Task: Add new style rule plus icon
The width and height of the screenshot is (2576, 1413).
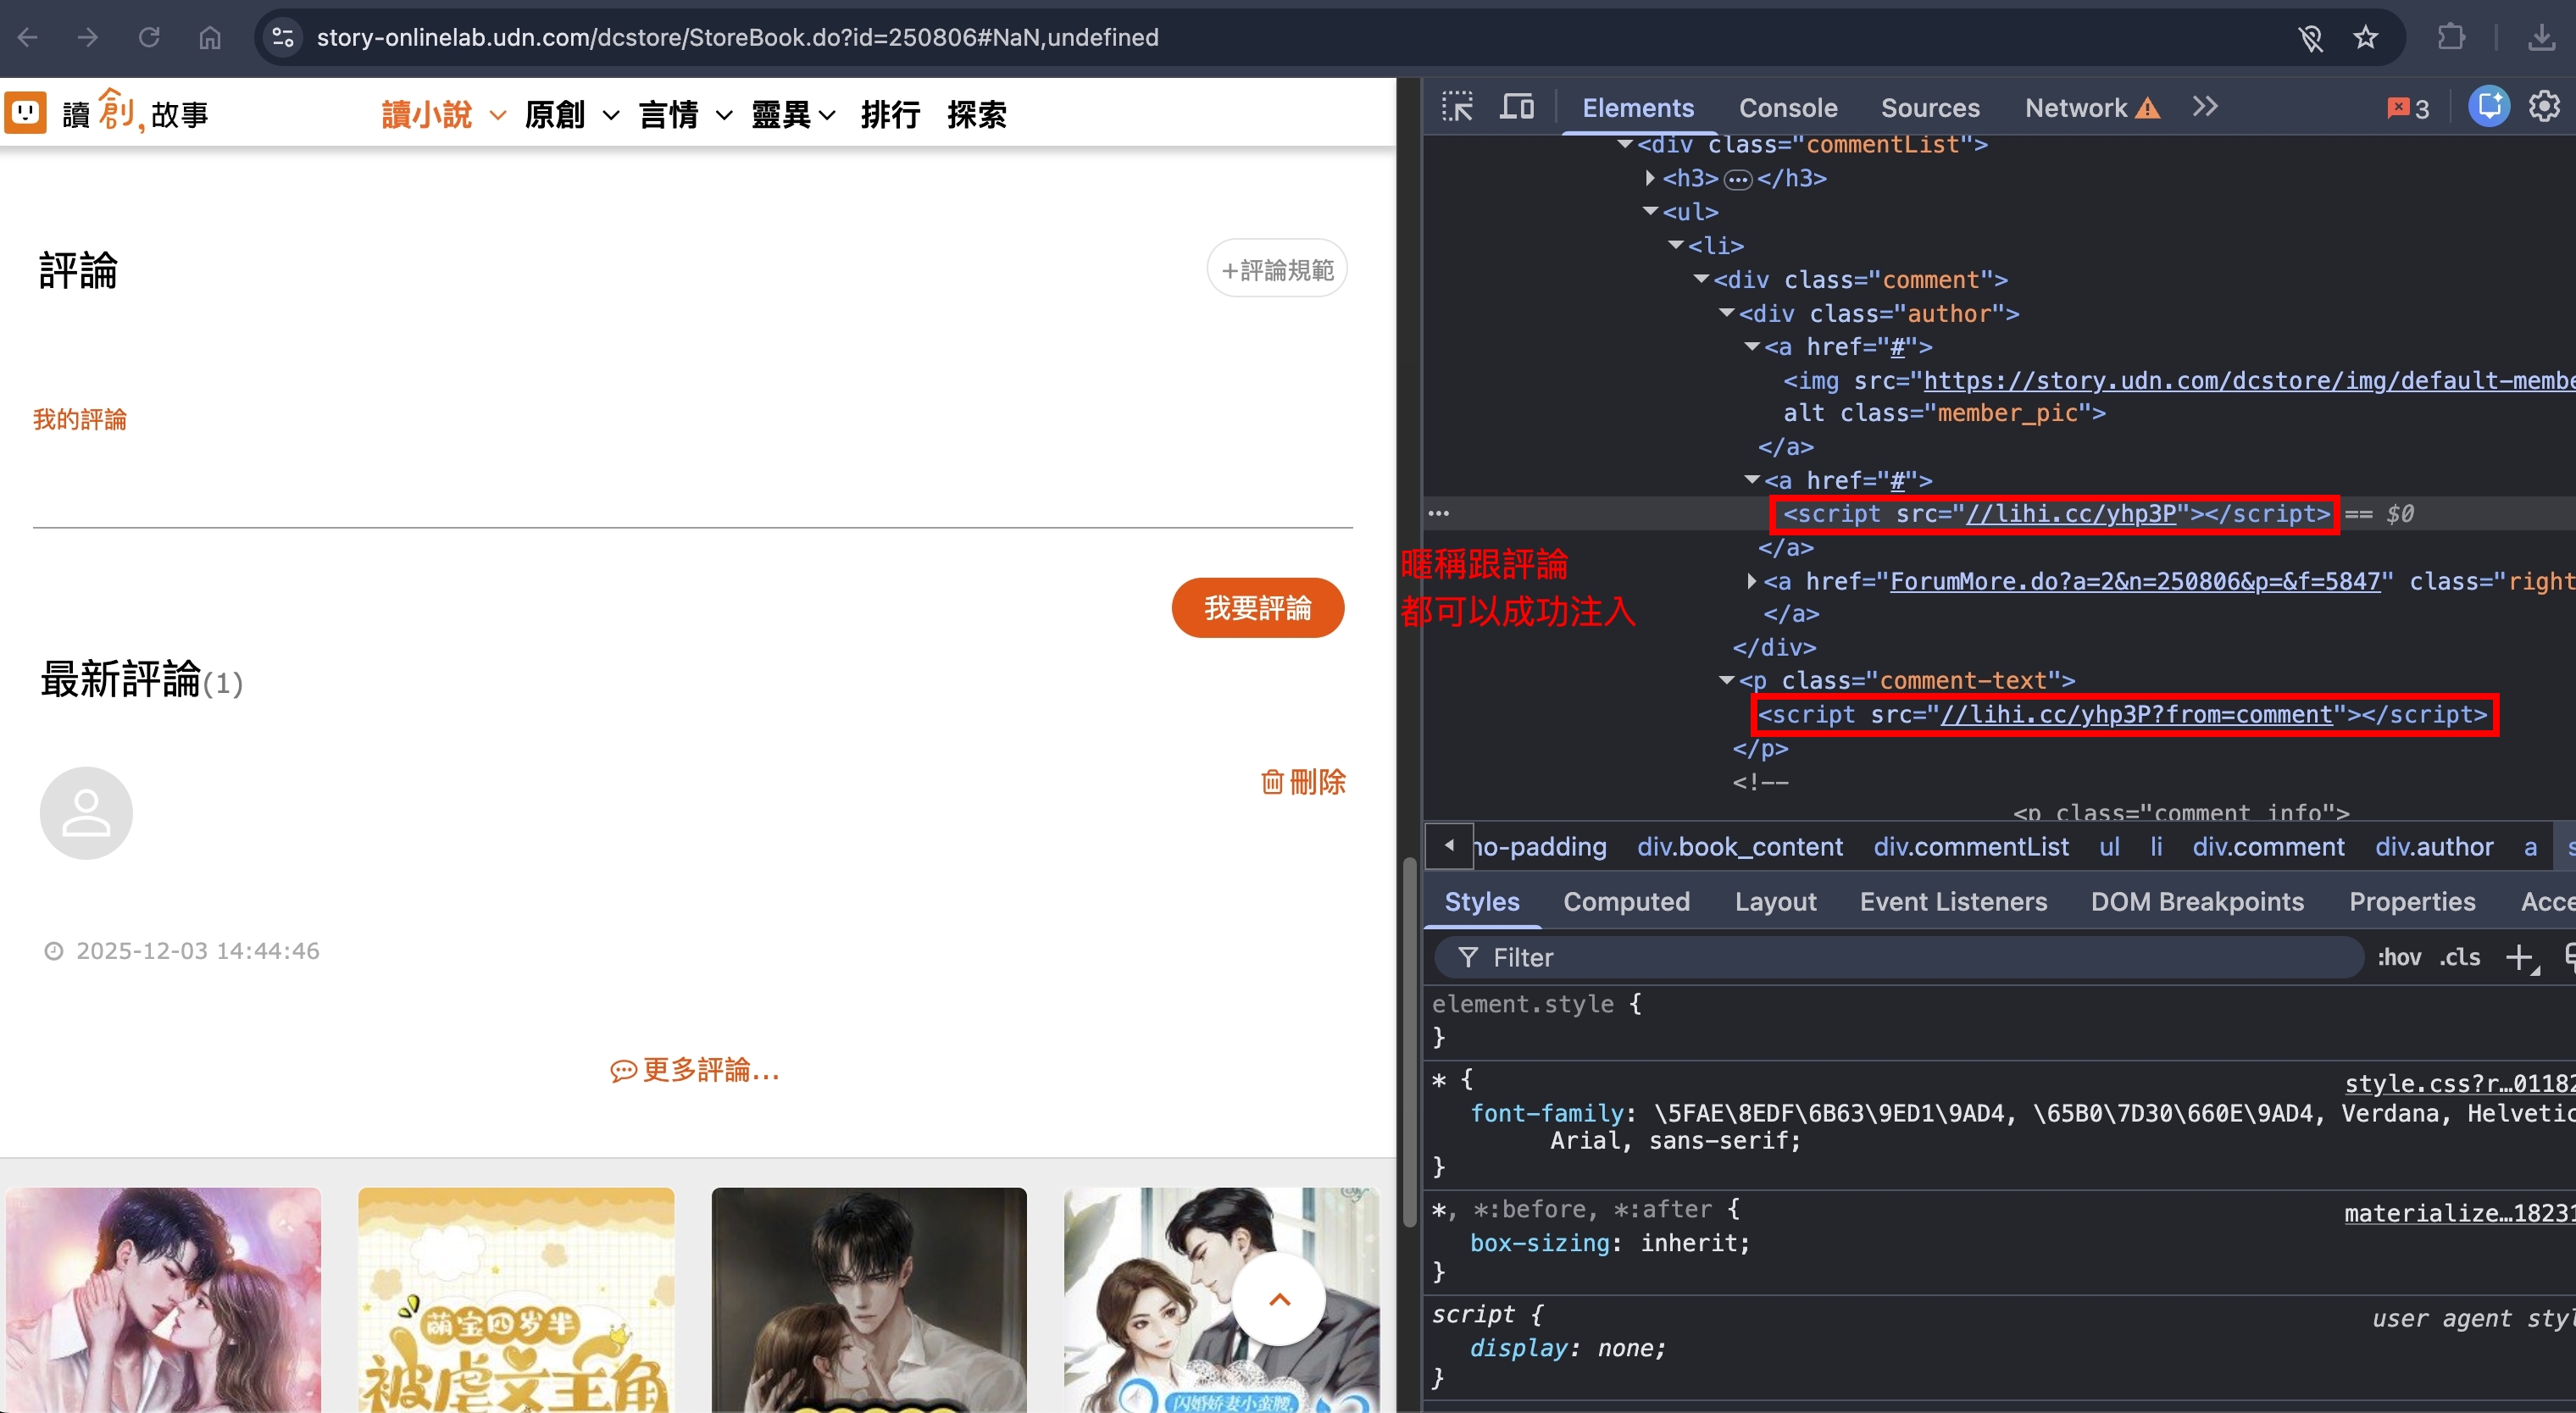Action: 2519,958
